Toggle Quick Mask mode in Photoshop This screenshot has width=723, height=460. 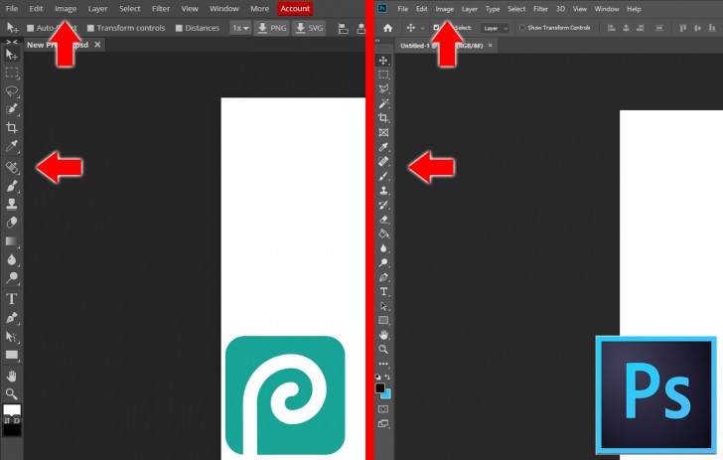click(383, 409)
